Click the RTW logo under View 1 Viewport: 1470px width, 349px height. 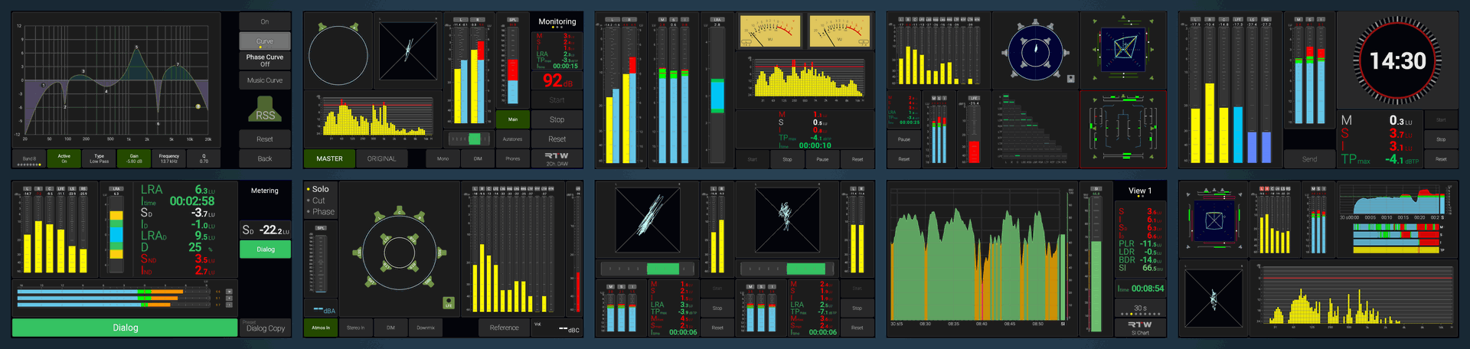pos(1140,325)
